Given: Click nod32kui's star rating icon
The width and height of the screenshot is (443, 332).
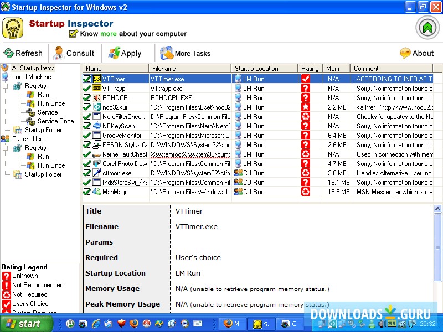Looking at the screenshot, I should tap(306, 107).
